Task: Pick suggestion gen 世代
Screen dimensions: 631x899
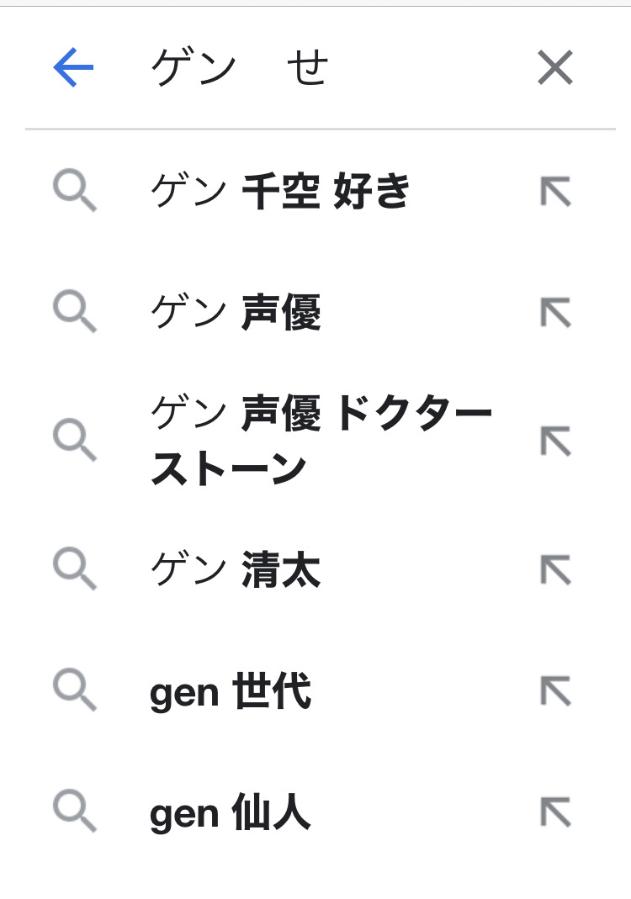Action: (231, 692)
